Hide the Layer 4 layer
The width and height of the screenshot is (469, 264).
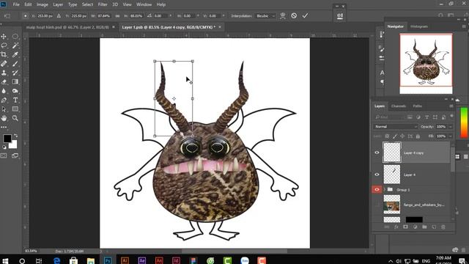tap(377, 175)
